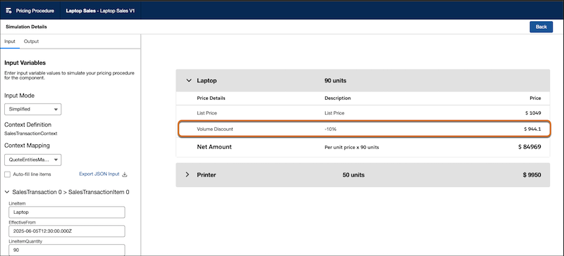Toggle the Auto-fill line items checkbox
Screen dimensions: 564x256
(x=7, y=174)
